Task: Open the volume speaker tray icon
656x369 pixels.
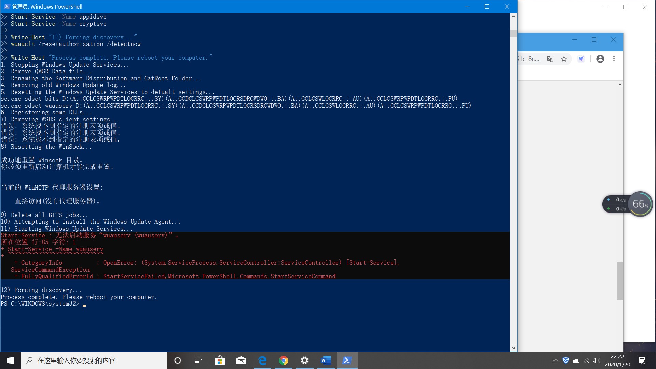Action: tap(597, 360)
